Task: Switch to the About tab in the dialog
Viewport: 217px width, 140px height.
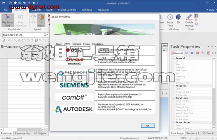Action: pyautogui.click(x=59, y=44)
